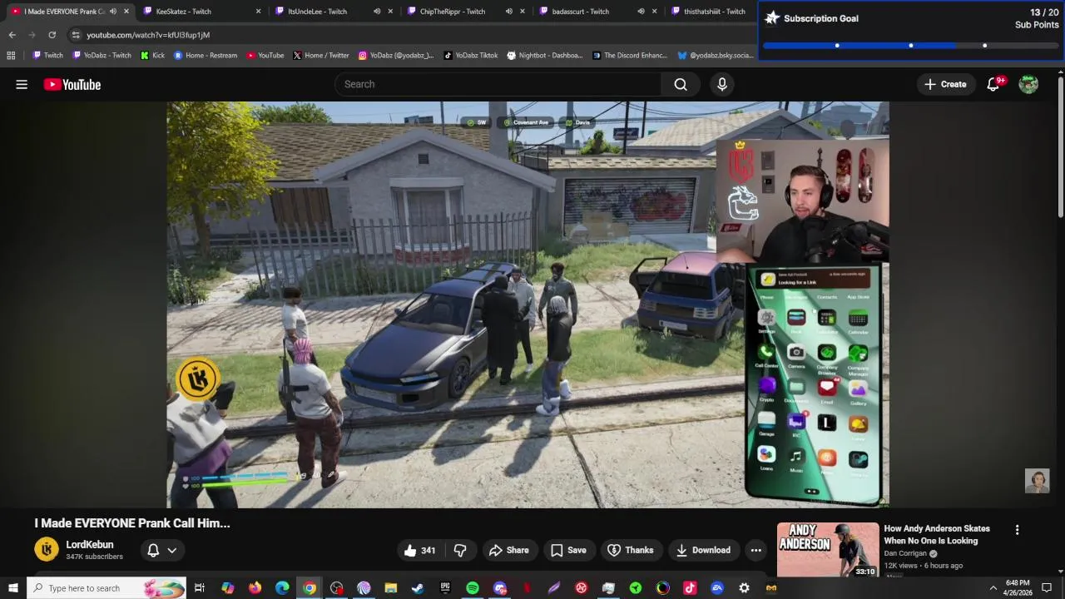1065x599 pixels.
Task: Reload the page in Chrome
Action: [x=52, y=35]
